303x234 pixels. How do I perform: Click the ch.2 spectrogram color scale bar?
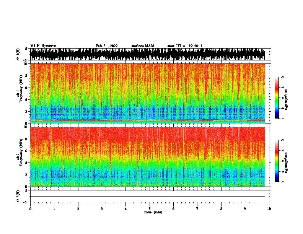[x=277, y=161]
